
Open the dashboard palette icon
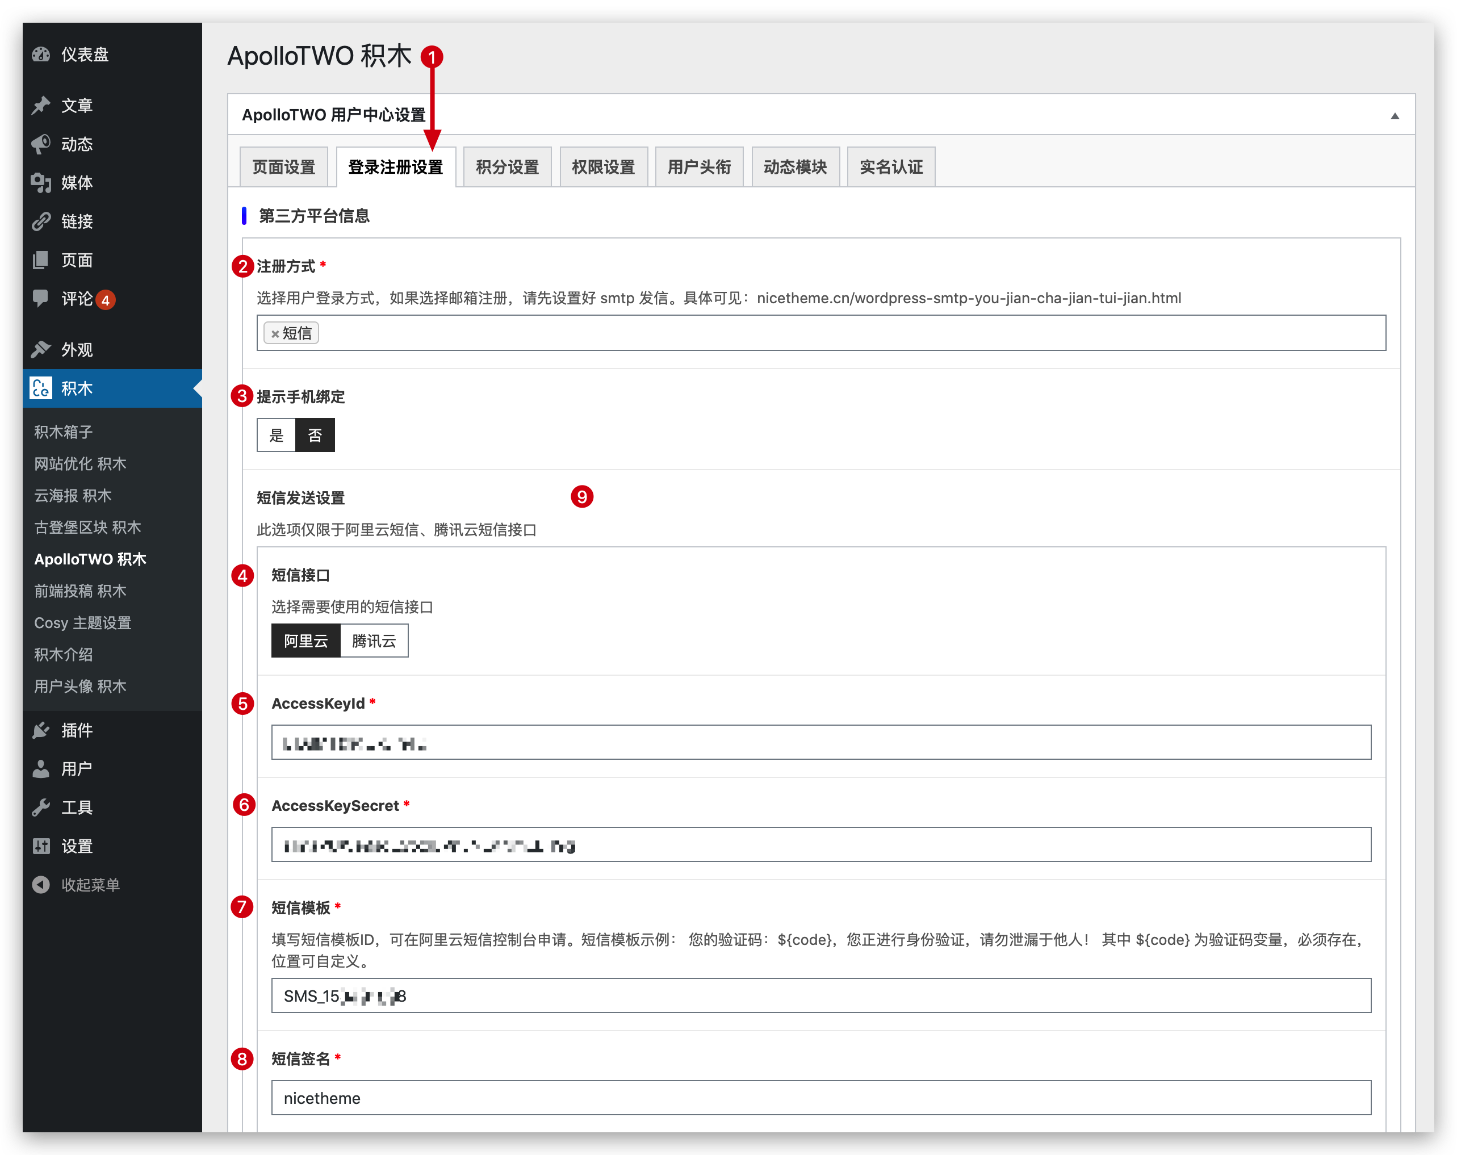41,54
